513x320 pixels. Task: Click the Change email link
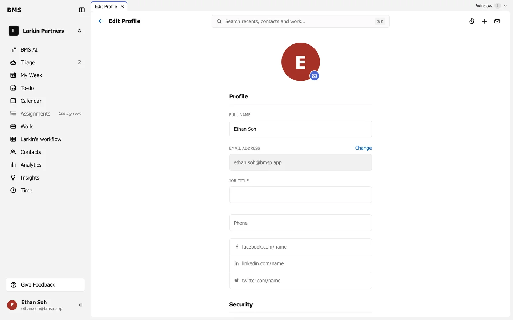coord(363,148)
